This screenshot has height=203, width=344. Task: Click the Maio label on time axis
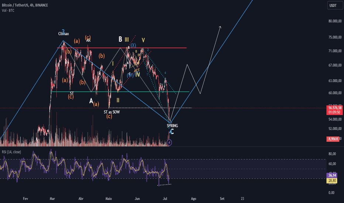click(x=109, y=199)
